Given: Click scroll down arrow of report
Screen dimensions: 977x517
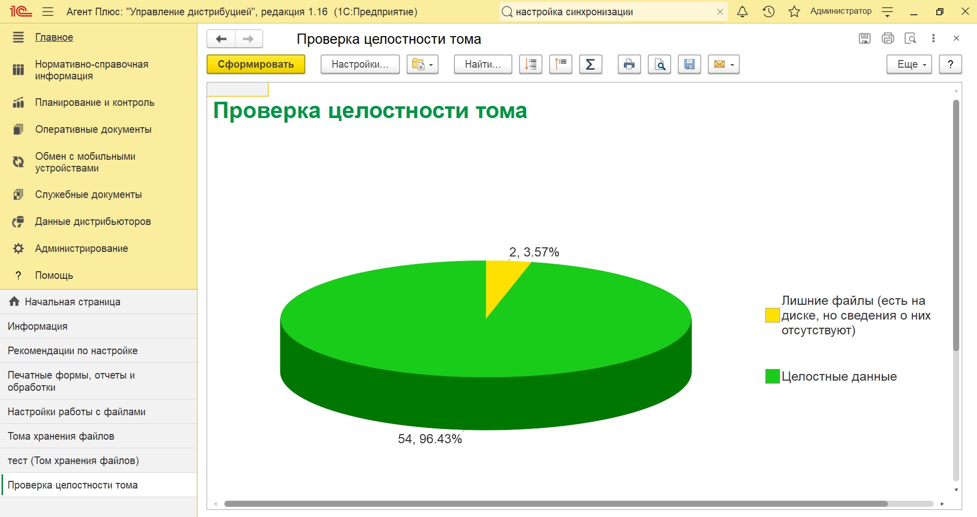Looking at the screenshot, I should [956, 490].
